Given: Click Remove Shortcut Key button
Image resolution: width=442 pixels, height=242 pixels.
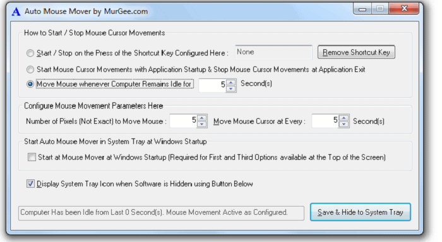Looking at the screenshot, I should [x=356, y=52].
